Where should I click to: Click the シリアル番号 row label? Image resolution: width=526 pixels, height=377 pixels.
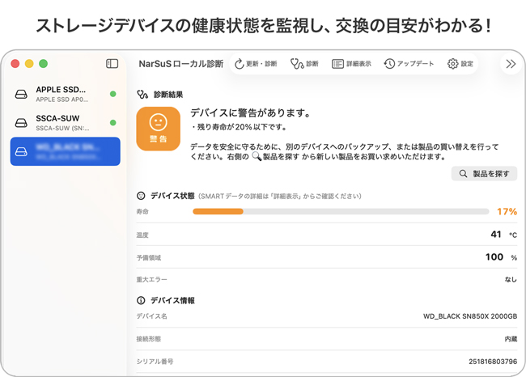point(155,362)
